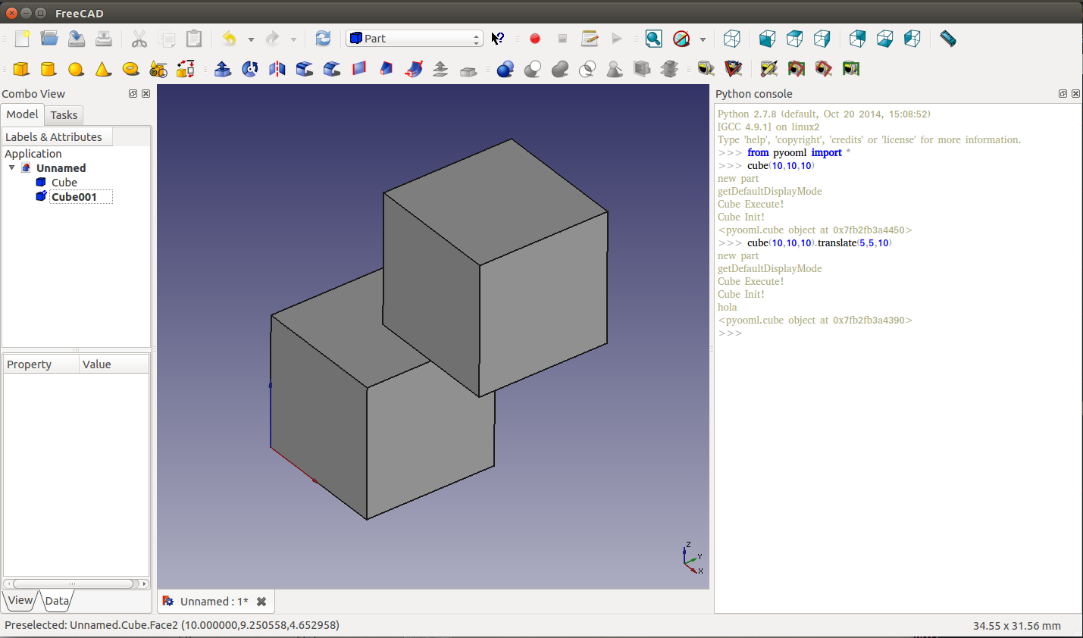Open the Part workbench selector dropdown
1083x638 pixels.
(x=415, y=39)
